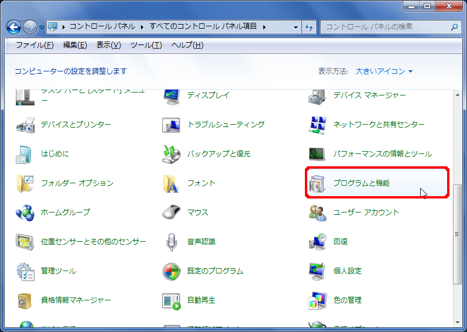Click the vertical scrollbar thumb
Viewport: 467px width, 332px height.
(457, 234)
